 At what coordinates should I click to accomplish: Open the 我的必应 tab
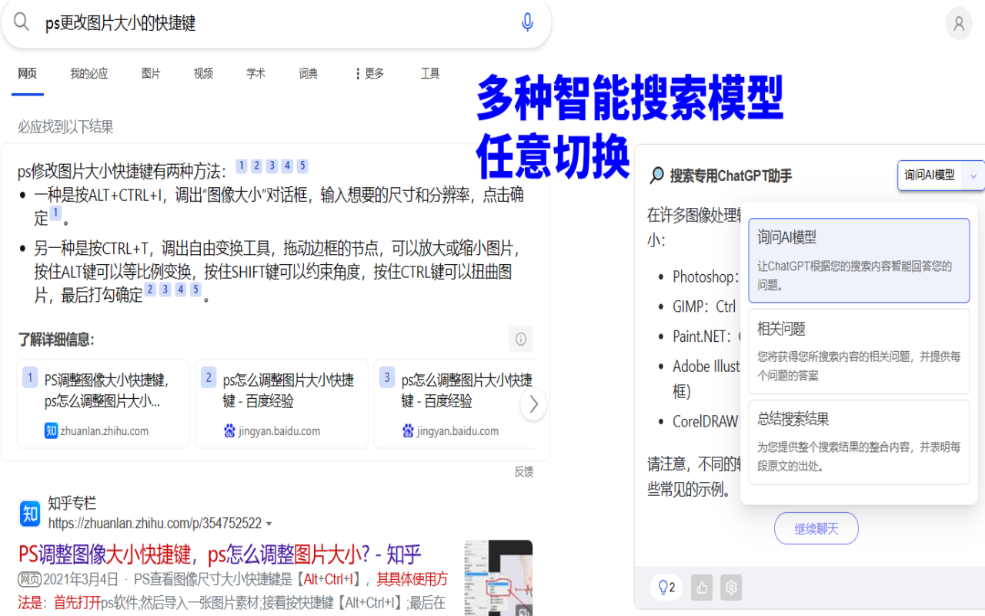pyautogui.click(x=89, y=74)
